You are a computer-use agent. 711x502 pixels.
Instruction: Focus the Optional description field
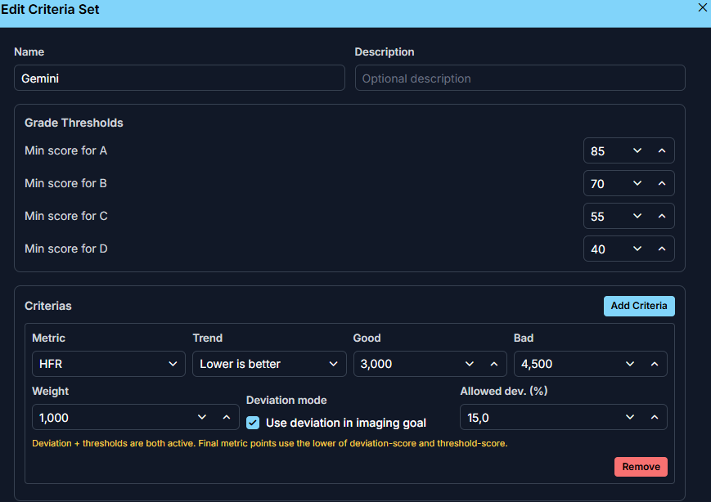pyautogui.click(x=520, y=78)
